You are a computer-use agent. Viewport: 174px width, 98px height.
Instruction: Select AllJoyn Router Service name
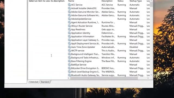point(82,26)
